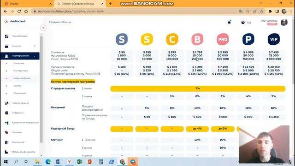Open Промоакция submenu item
This screenshot has width=295, height=166.
coord(19,93)
